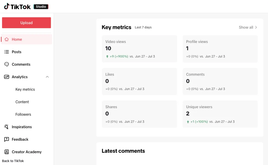The width and height of the screenshot is (268, 165).
Task: Click the Feedback question icon
Action: pyautogui.click(x=7, y=139)
